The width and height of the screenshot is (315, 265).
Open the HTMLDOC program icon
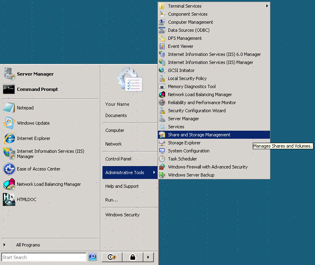coord(9,199)
